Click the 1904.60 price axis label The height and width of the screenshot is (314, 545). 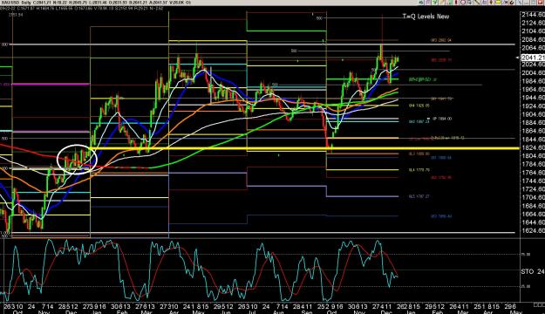[533, 114]
